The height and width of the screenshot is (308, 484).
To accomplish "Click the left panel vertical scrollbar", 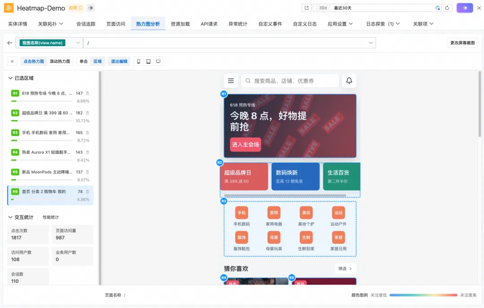I will click(x=99, y=178).
